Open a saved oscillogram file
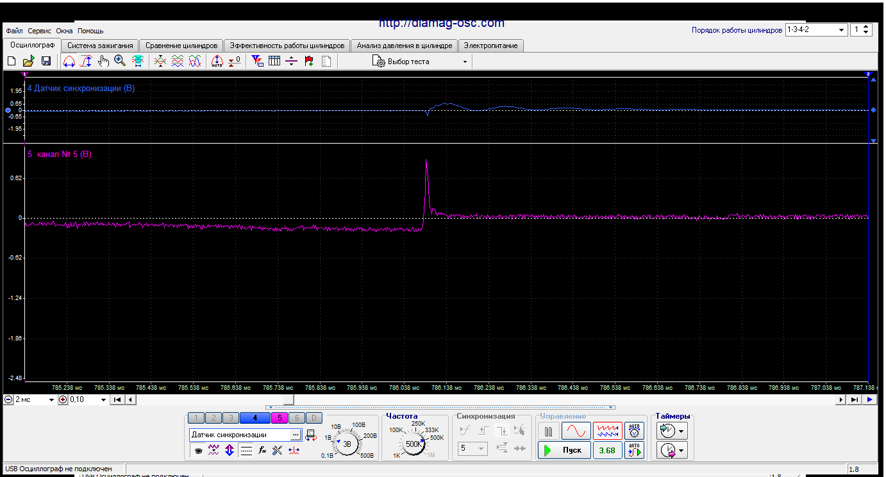 [x=28, y=62]
